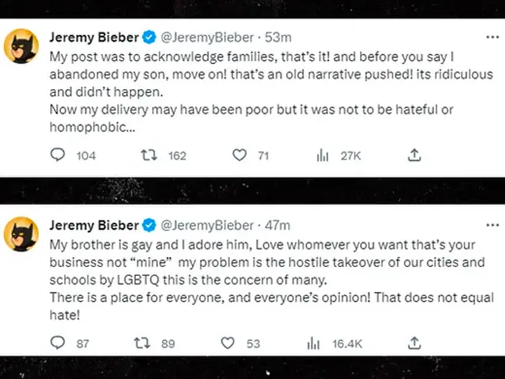Screen dimensions: 505x379
Task: Reply to the 47m tweet
Action: click(x=60, y=342)
